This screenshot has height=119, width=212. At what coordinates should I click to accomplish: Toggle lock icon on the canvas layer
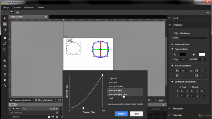point(49,117)
